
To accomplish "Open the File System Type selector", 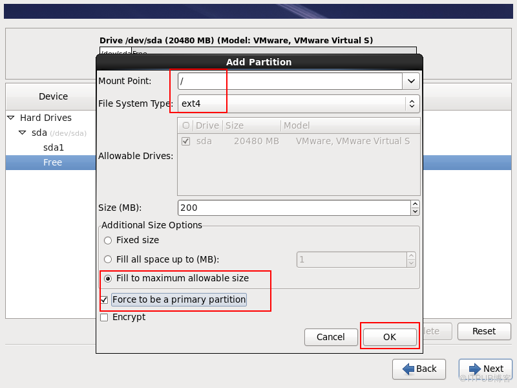I will 411,103.
